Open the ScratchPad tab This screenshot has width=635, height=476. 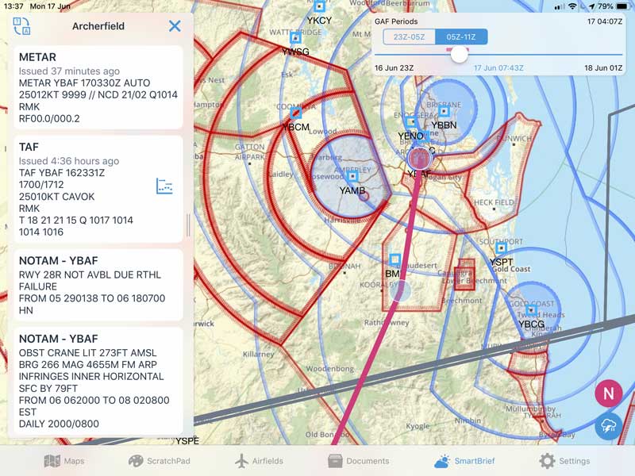tap(159, 461)
